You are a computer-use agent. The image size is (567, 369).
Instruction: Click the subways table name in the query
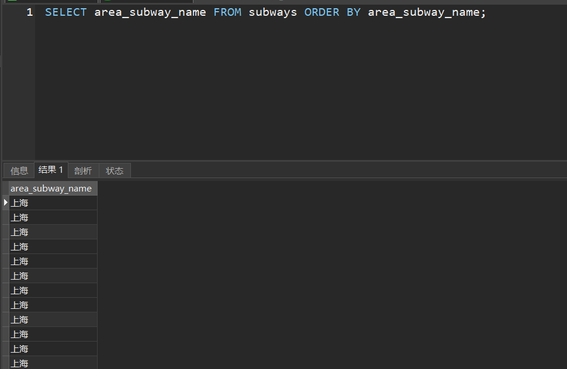(272, 12)
